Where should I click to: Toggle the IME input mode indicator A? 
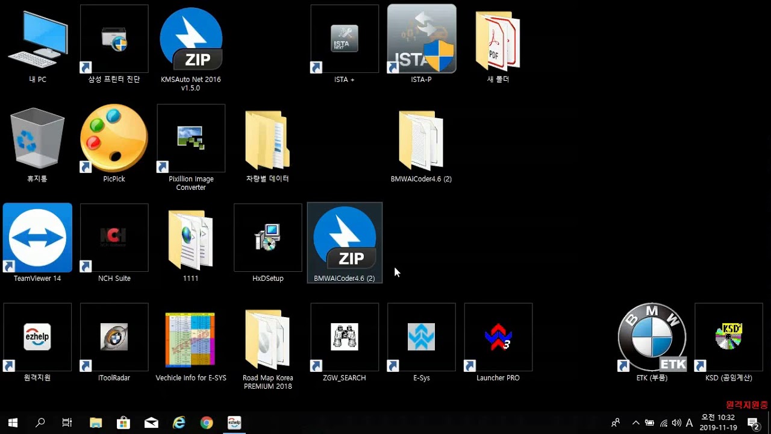690,423
